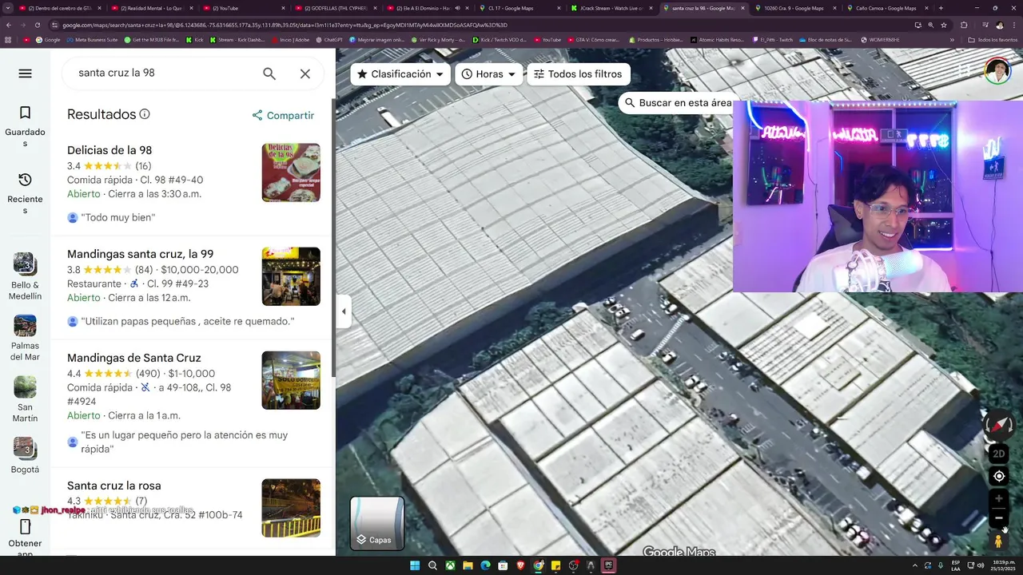The image size is (1023, 575).
Task: Open the Atomic Habits bookmark
Action: pyautogui.click(x=718, y=39)
